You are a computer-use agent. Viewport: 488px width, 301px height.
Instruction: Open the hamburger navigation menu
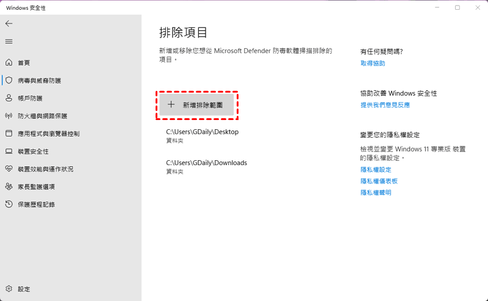click(x=9, y=41)
